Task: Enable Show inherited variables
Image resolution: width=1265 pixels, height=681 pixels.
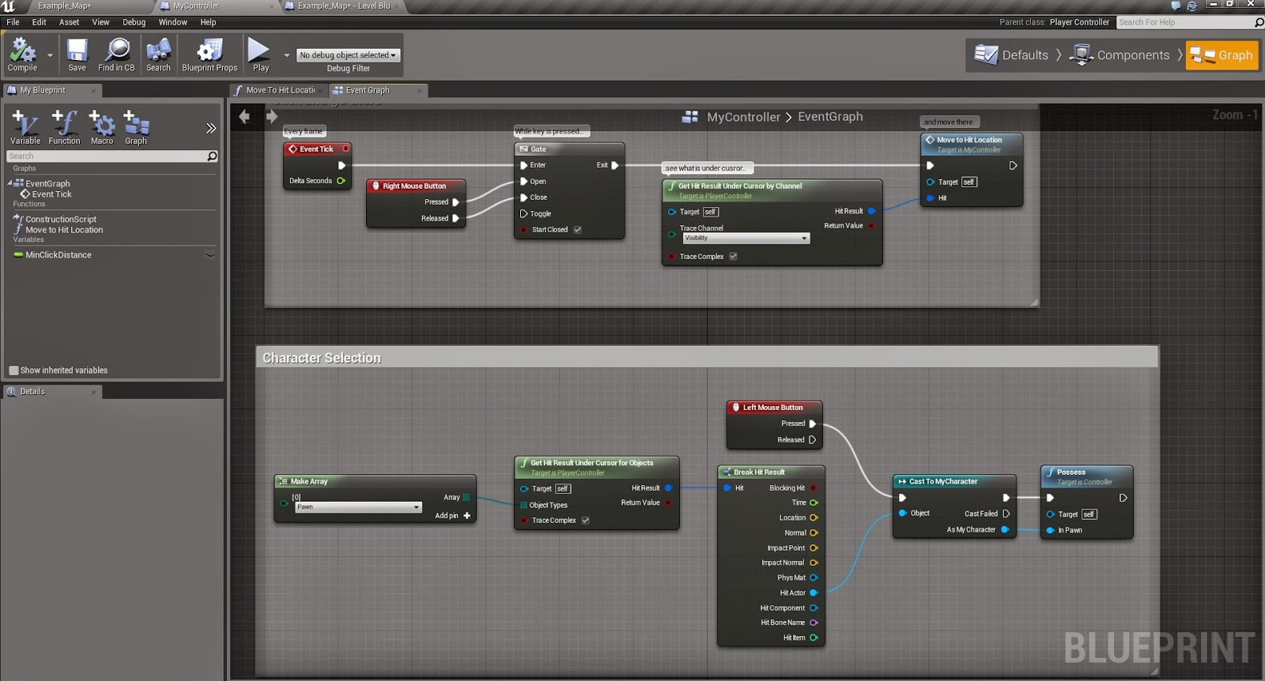Action: tap(13, 371)
